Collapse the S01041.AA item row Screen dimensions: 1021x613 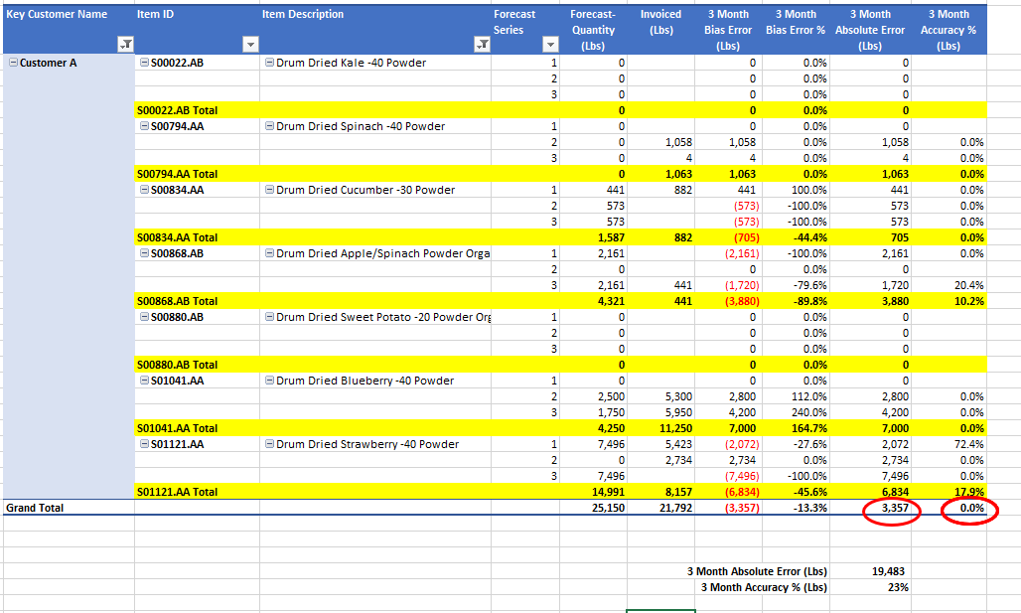point(145,381)
